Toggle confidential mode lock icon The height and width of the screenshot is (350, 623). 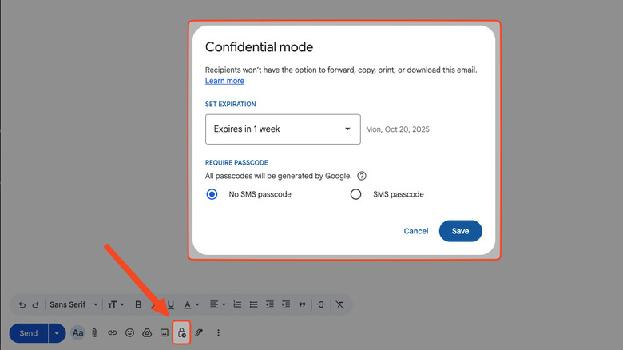181,332
